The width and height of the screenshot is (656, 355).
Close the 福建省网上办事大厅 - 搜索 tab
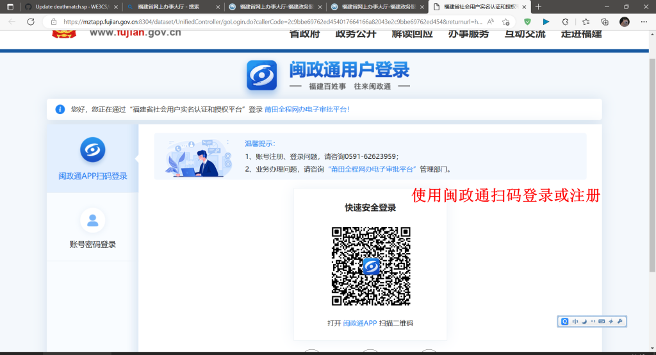click(x=218, y=6)
